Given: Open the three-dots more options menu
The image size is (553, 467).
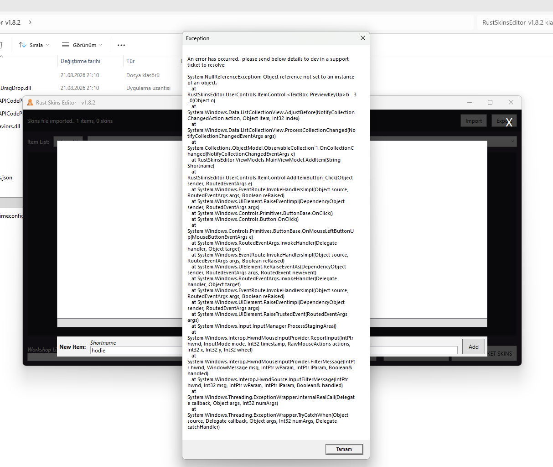Looking at the screenshot, I should pyautogui.click(x=121, y=45).
